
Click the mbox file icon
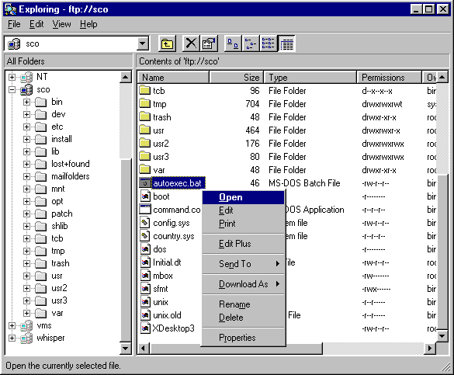[x=145, y=276]
